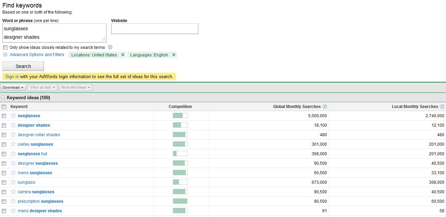Screen dimensions: 446x217
Task: Check the box for 'sunglass' row
Action: [x=4, y=182]
